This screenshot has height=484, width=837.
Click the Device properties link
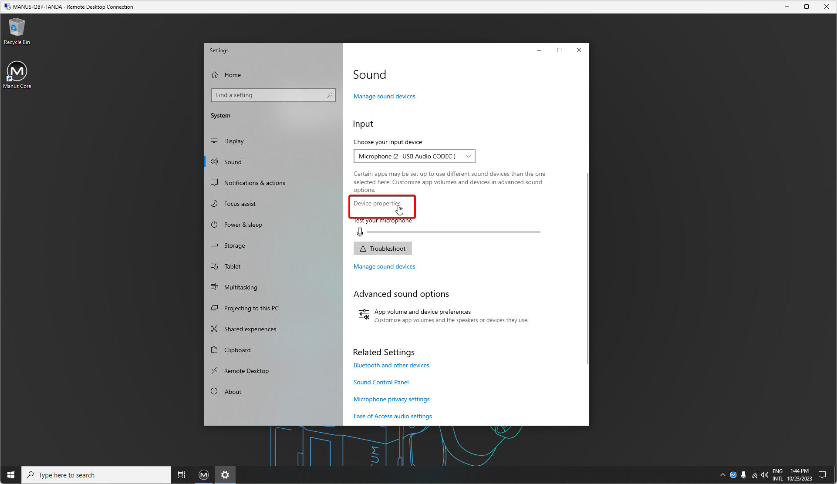[377, 204]
